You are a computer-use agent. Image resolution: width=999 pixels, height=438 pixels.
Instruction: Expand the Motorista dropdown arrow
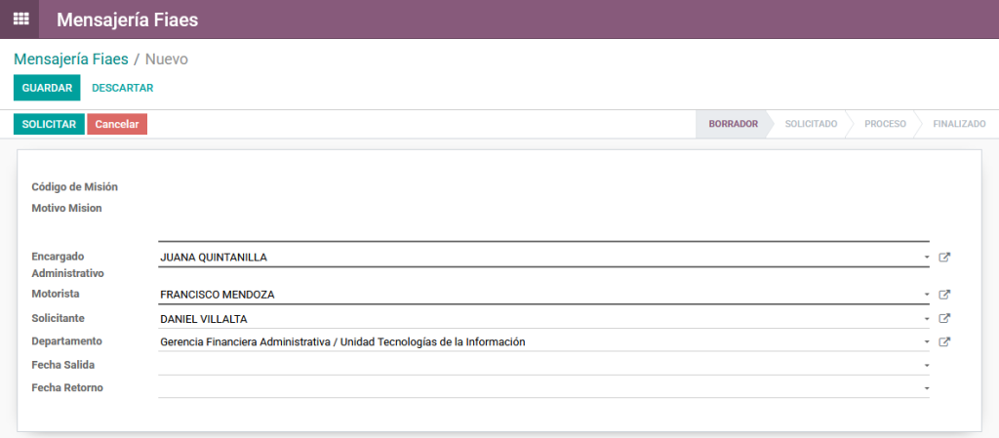point(926,294)
